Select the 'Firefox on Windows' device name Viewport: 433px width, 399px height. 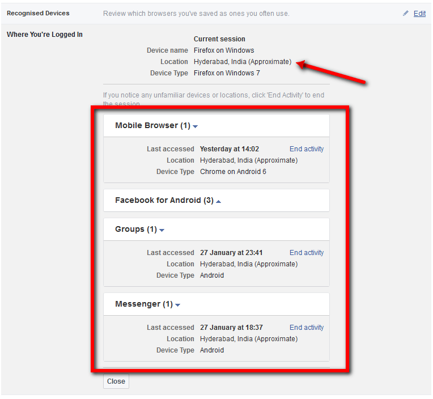click(224, 50)
